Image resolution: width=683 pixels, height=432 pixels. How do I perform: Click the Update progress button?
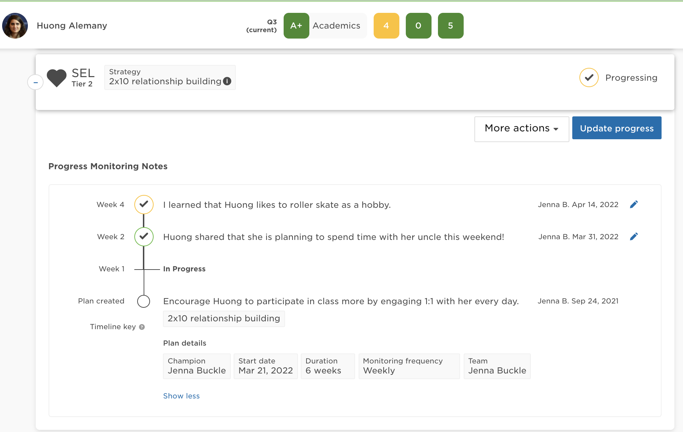pyautogui.click(x=617, y=128)
